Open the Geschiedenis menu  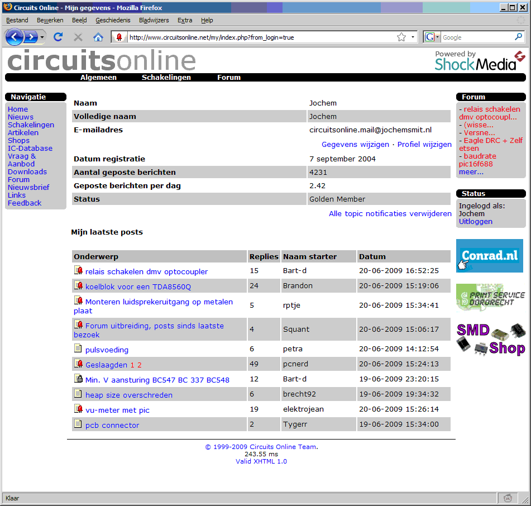click(x=113, y=20)
